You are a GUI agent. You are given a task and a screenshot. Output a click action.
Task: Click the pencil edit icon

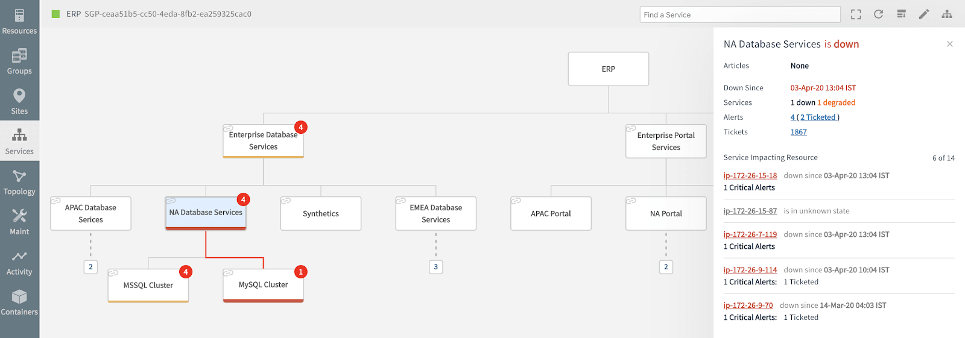click(924, 14)
